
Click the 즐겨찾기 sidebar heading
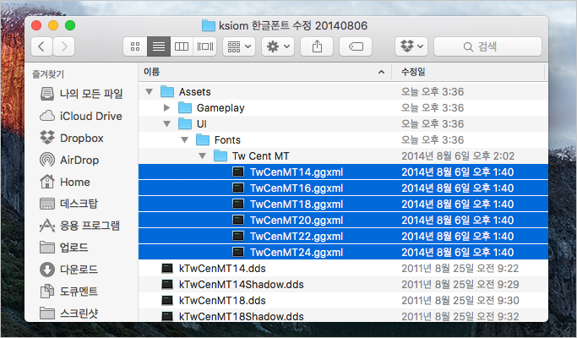tap(48, 74)
